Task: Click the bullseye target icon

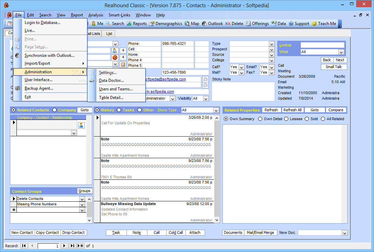Action: tap(115, 58)
